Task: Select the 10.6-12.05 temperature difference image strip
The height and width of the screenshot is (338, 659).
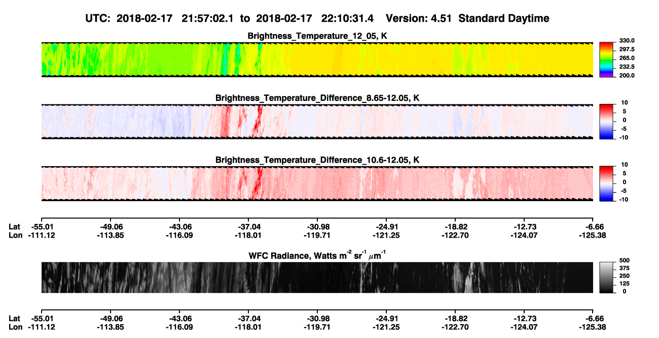Action: click(317, 183)
